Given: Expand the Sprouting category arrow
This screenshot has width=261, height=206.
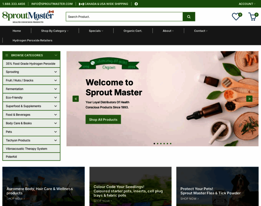Looking at the screenshot, I should (56, 72).
